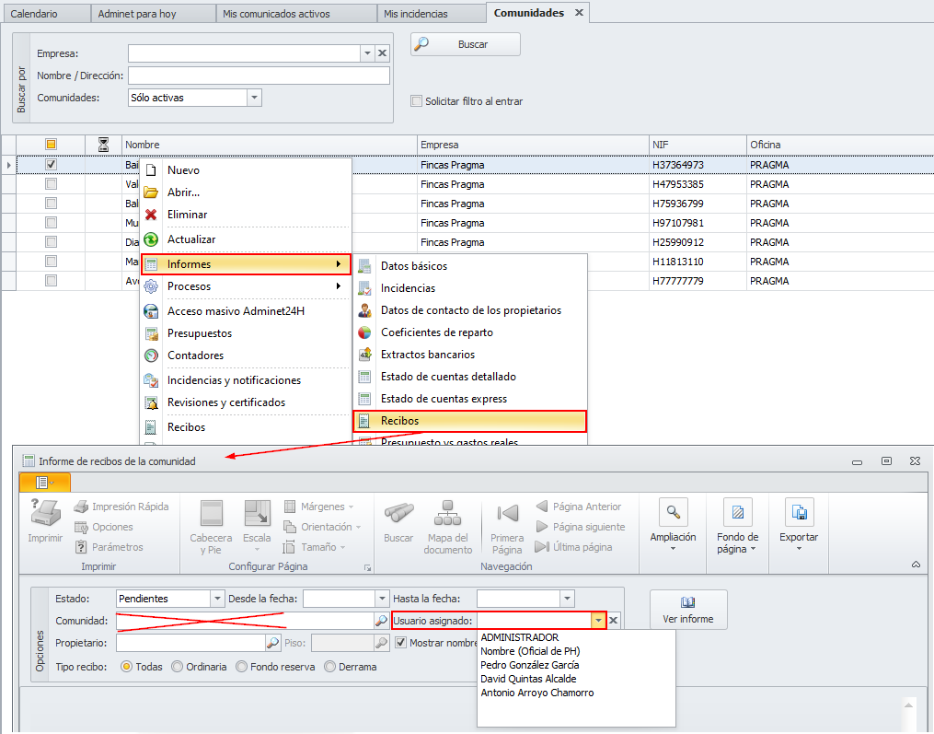Clear the Usuario asignado field with X
The width and height of the screenshot is (934, 734).
pos(614,621)
